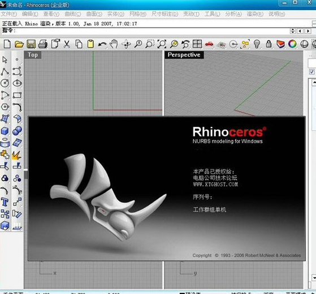Select the blue Box solid tool
The height and width of the screenshot is (294, 316).
(x=5, y=131)
